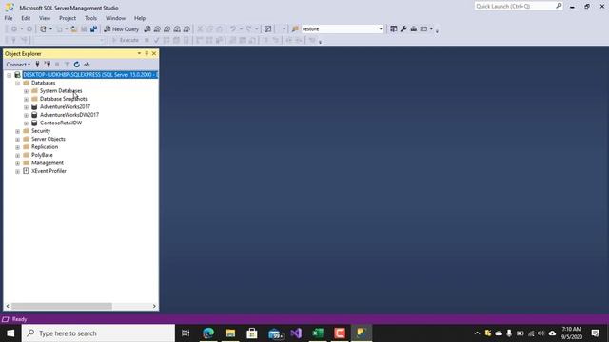The image size is (609, 342).
Task: Open Microsoft Edge from the taskbar
Action: pyautogui.click(x=208, y=333)
